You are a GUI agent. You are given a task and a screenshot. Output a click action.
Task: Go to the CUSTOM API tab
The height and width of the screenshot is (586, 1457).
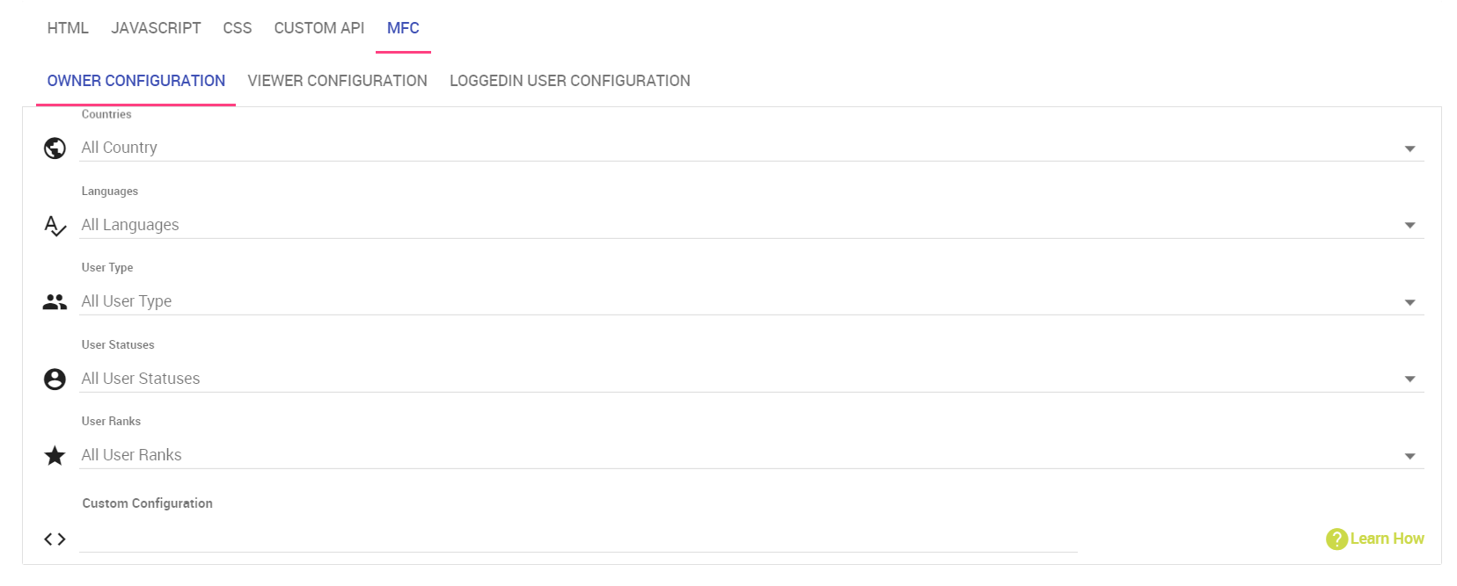[319, 28]
